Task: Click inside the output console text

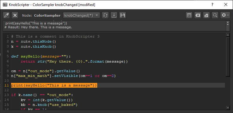Action: [x=114, y=26]
